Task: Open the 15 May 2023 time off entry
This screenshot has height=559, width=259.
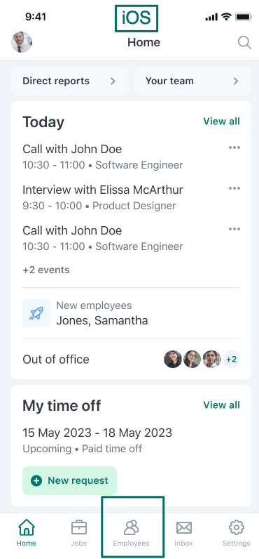Action: 97,433
